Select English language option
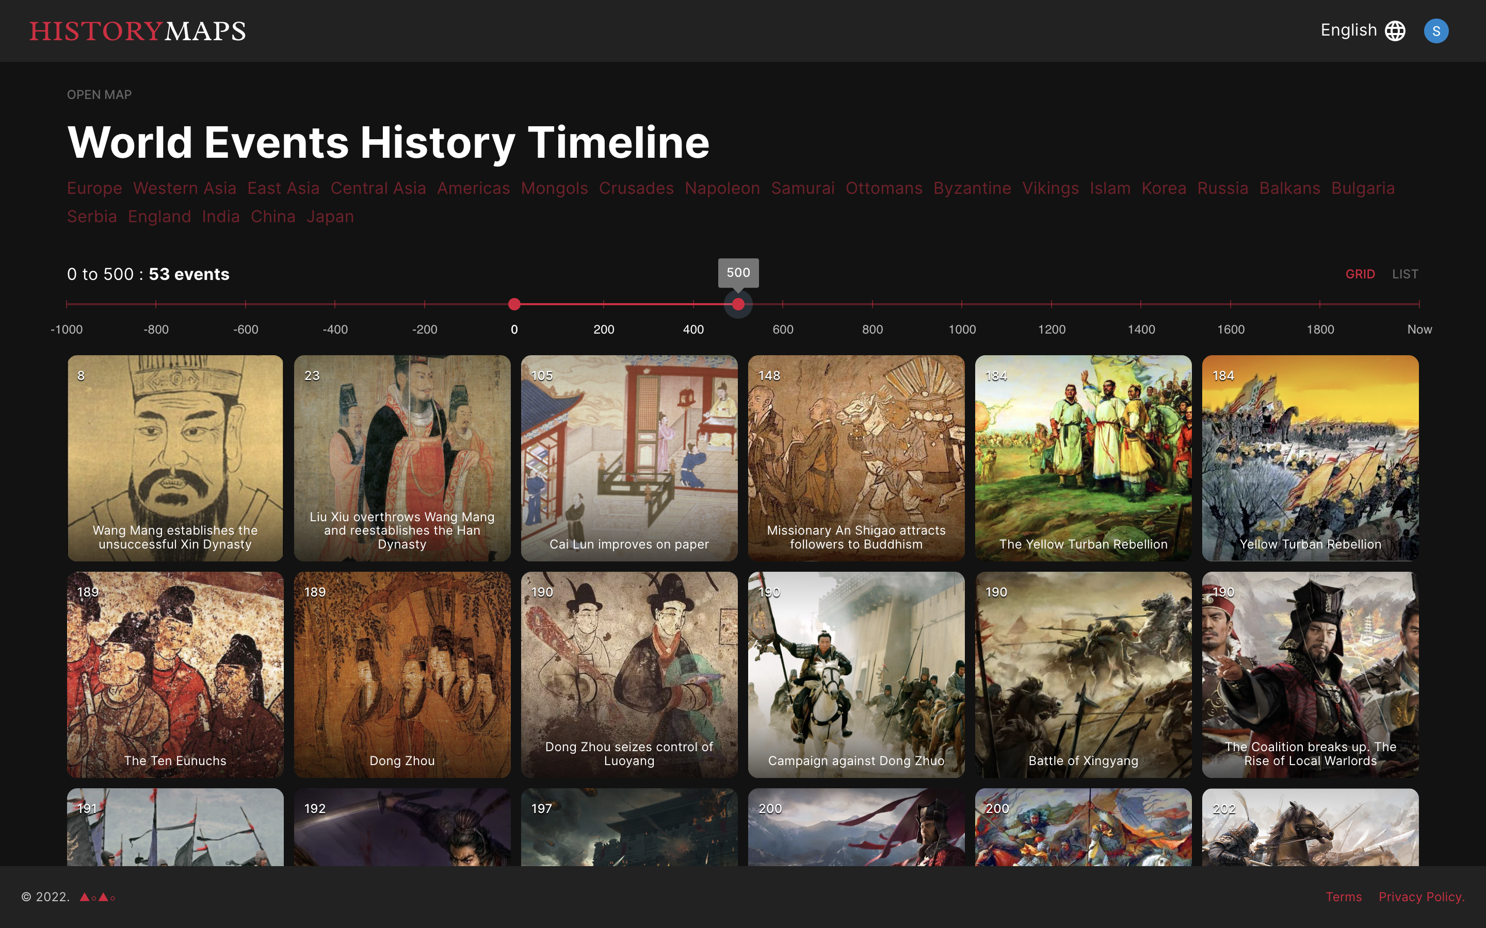Viewport: 1486px width, 928px height. (1348, 30)
